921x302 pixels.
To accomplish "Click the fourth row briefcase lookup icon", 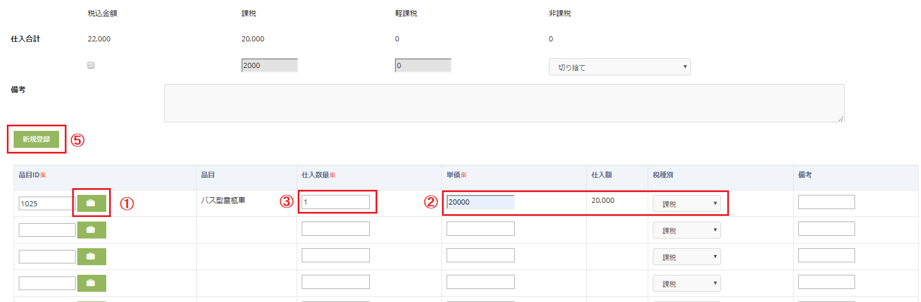I will (x=91, y=283).
